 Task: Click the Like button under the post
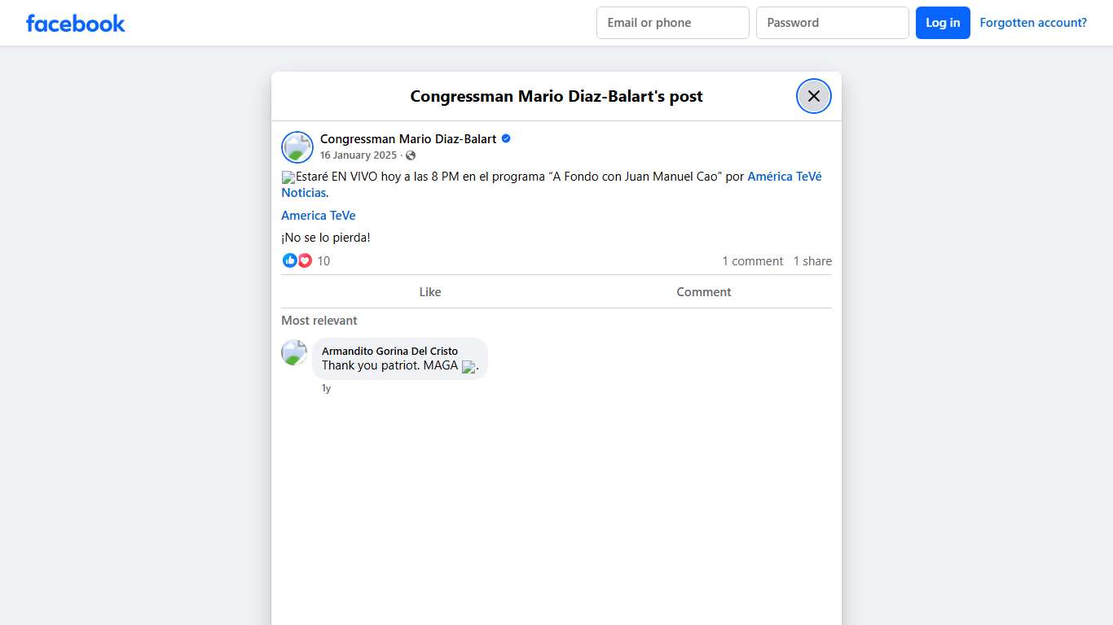pos(429,292)
